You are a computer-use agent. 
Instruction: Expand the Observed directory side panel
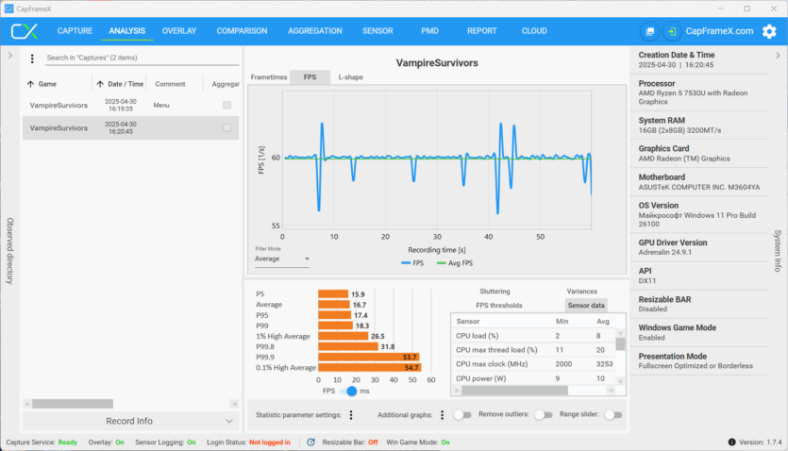tap(10, 56)
